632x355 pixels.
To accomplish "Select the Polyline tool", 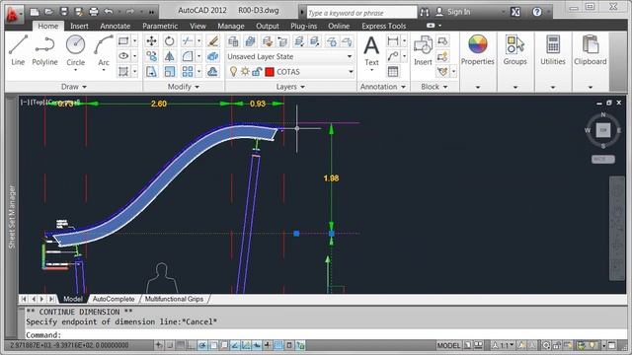I will tap(44, 50).
